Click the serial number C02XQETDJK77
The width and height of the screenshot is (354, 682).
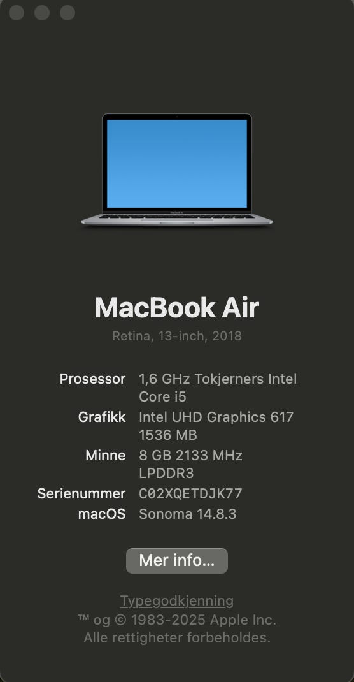tap(190, 494)
